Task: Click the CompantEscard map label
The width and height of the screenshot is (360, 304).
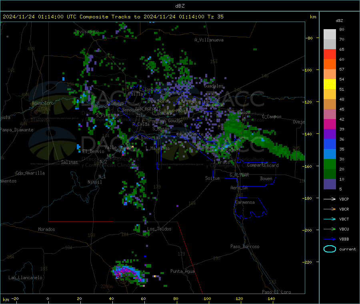Action: (263, 165)
